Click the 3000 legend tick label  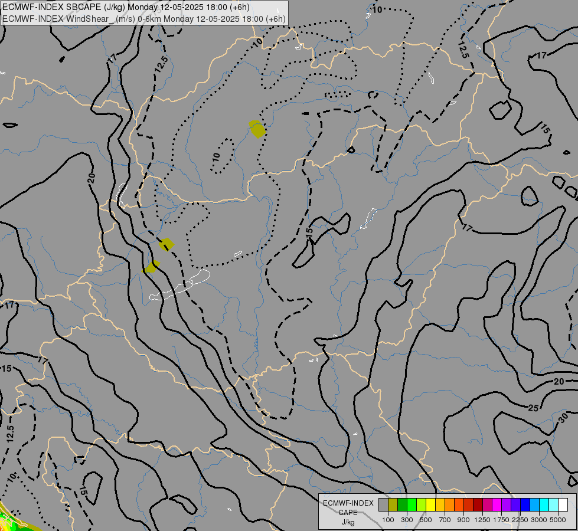pos(539,520)
